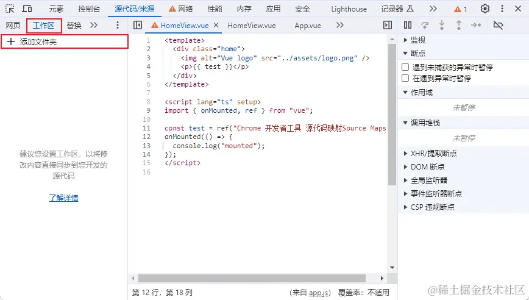Select the 网页 navigator tab
Viewport: 529px width, 300px height.
pos(13,26)
